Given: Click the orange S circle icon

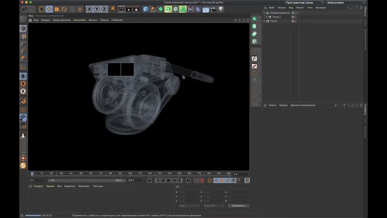Looking at the screenshot, I should (23, 84).
